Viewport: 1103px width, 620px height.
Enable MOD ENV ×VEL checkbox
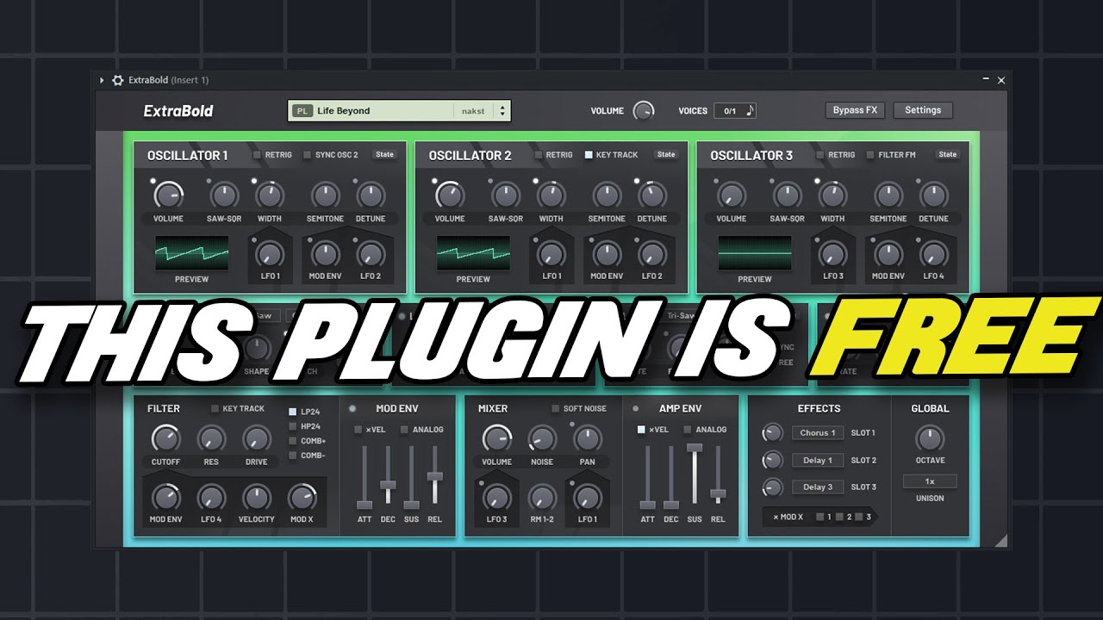[x=358, y=430]
